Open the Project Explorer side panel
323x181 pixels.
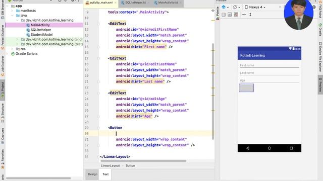[3, 37]
